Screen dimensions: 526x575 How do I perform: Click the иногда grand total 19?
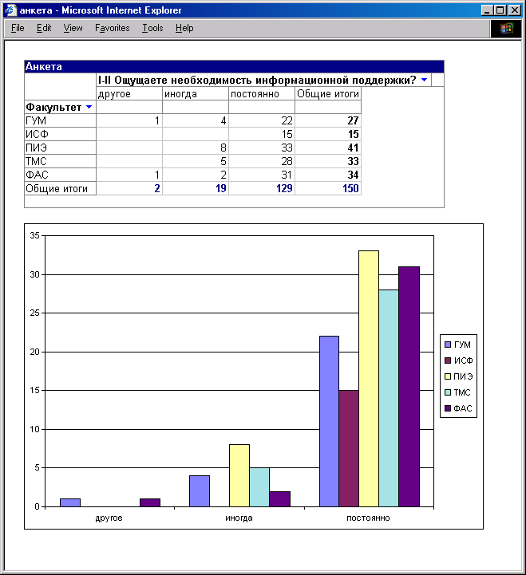(196, 188)
